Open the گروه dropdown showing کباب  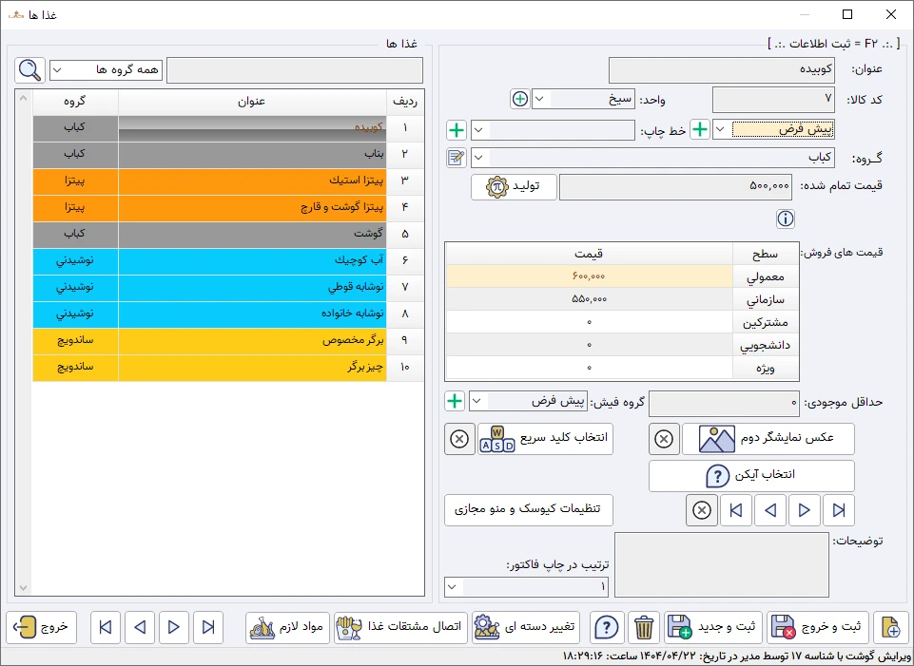478,158
